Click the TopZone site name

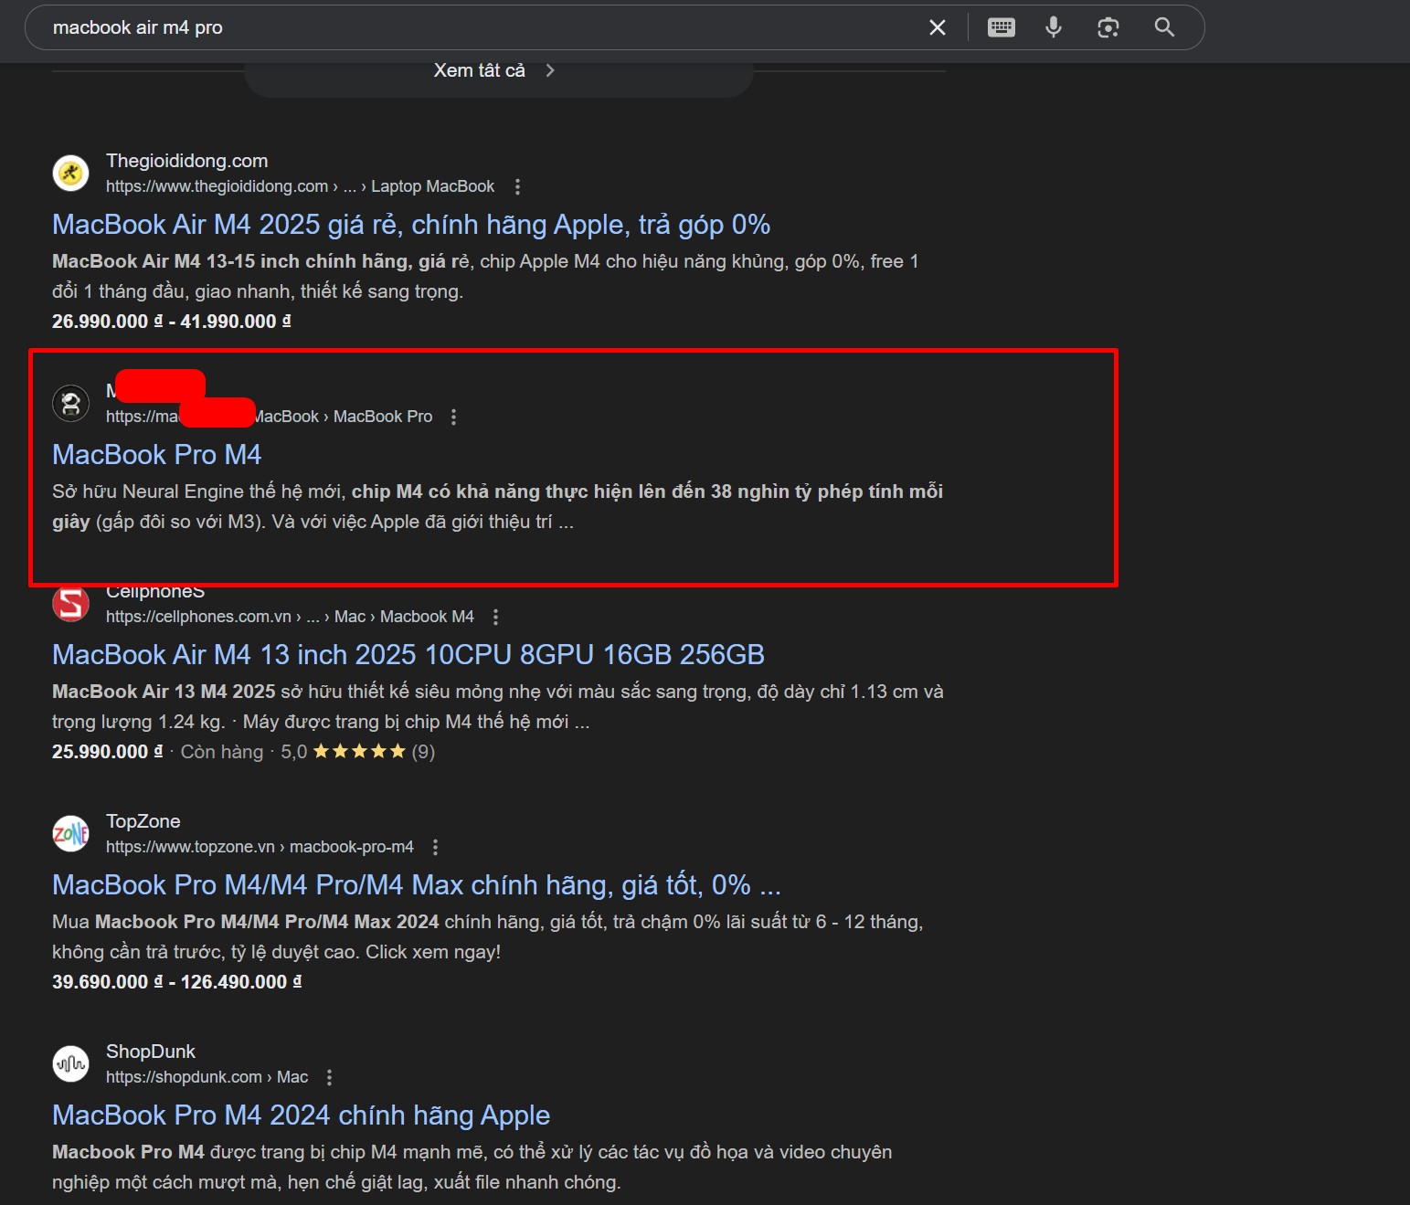click(x=143, y=821)
